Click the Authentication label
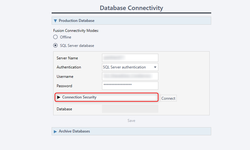The height and width of the screenshot is (150, 250). [x=69, y=67]
